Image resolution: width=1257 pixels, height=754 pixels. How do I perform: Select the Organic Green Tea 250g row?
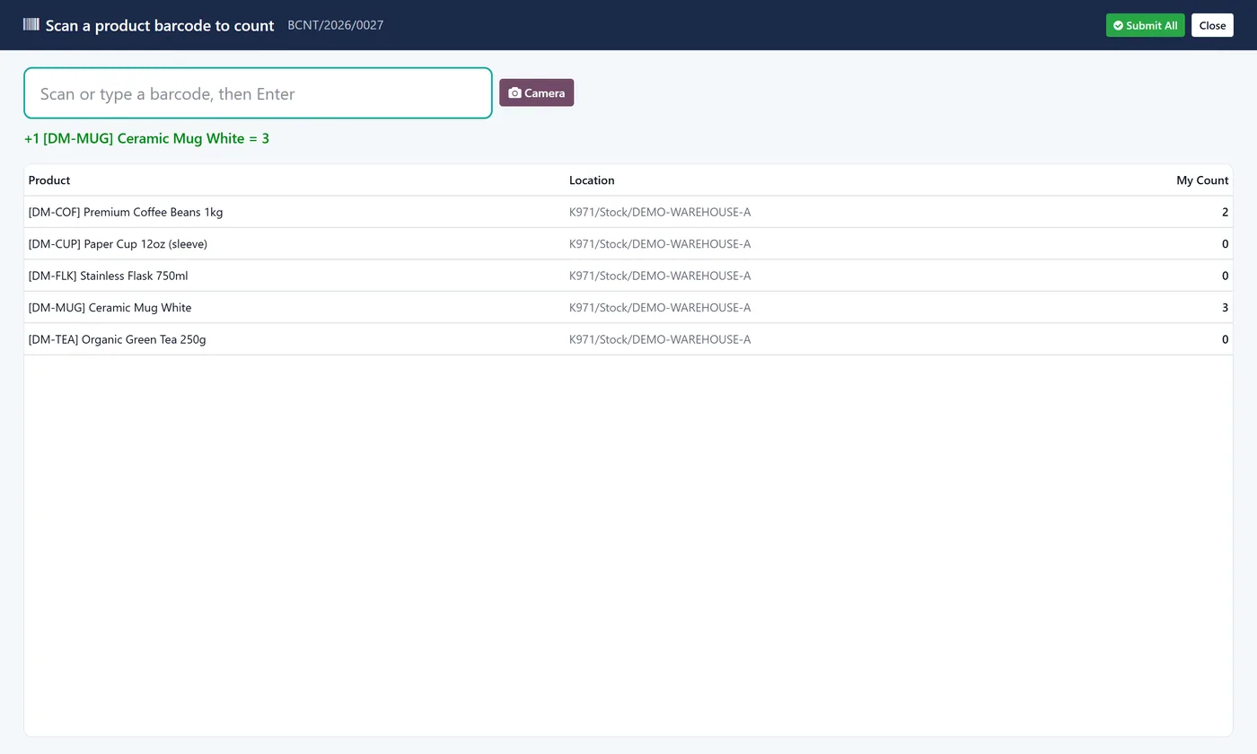628,339
